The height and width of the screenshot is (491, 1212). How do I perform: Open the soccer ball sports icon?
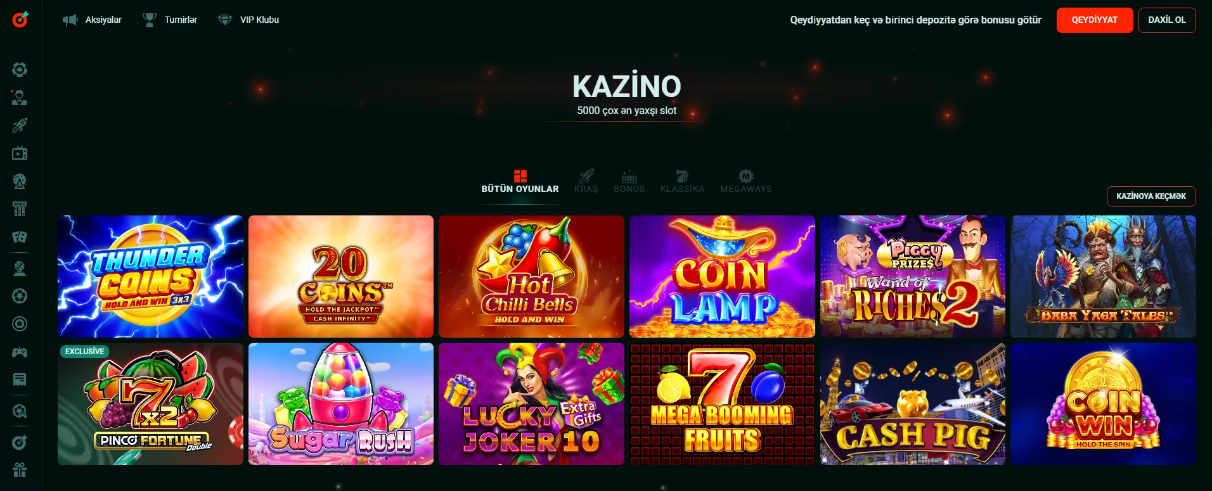pos(20,296)
